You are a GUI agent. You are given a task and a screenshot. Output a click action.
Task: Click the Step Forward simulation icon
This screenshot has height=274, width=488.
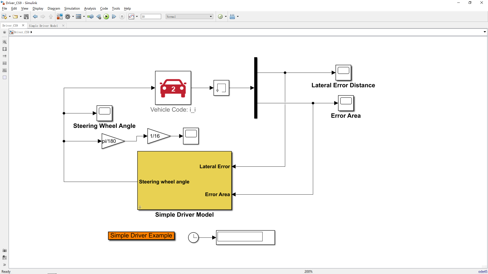[x=114, y=16]
